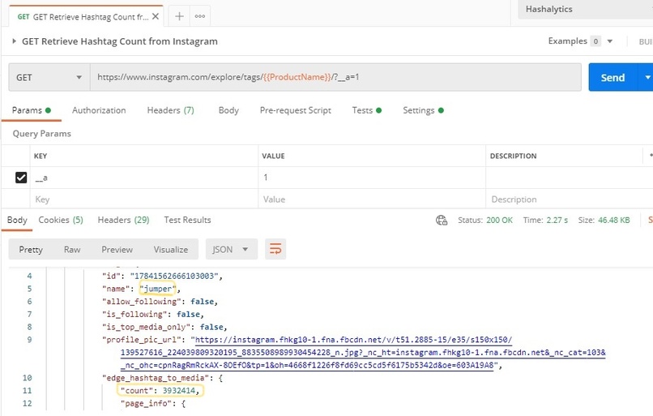
Task: Open the GET method dropdown
Action: 49,77
